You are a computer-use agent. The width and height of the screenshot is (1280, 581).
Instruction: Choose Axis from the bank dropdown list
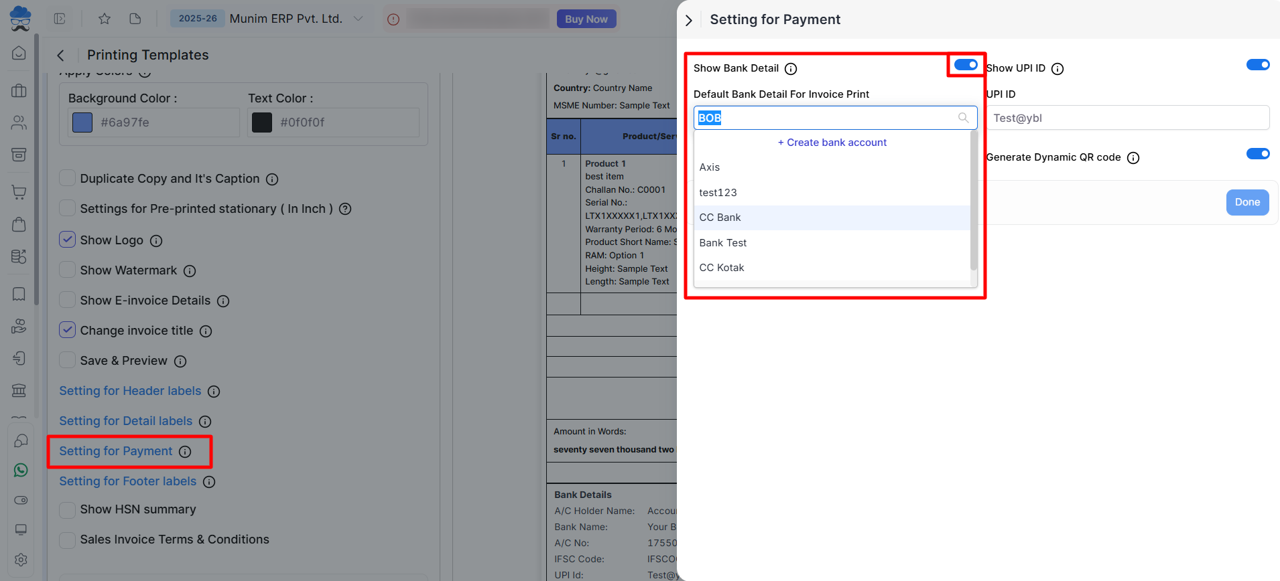[710, 167]
